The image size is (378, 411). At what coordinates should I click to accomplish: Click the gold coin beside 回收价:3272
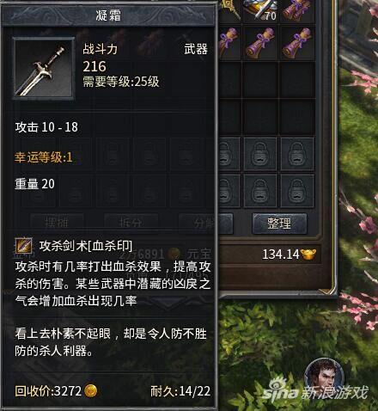pos(90,390)
